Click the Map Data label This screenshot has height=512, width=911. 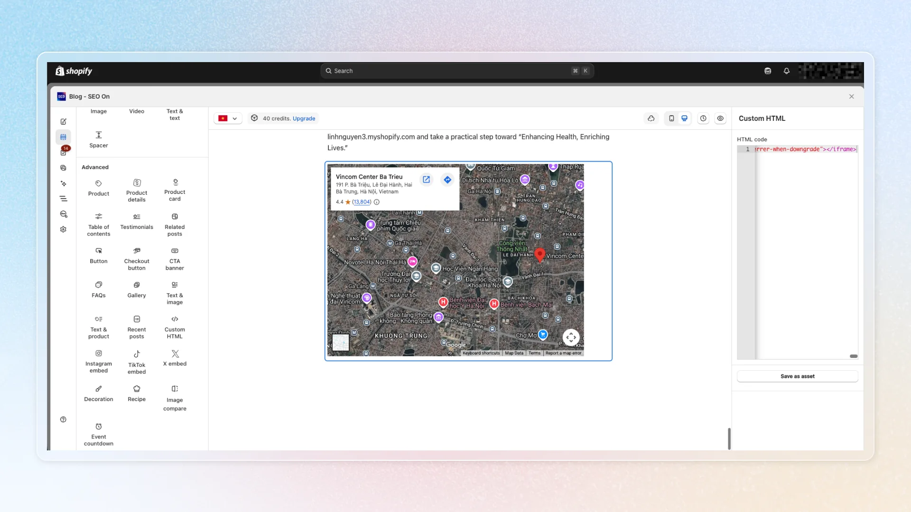514,353
